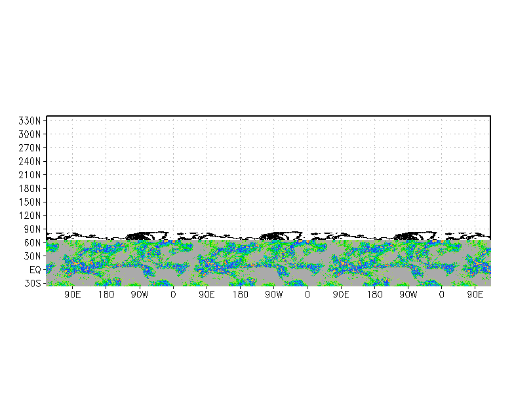Click the leftmost 90E longitude label

tap(72, 295)
